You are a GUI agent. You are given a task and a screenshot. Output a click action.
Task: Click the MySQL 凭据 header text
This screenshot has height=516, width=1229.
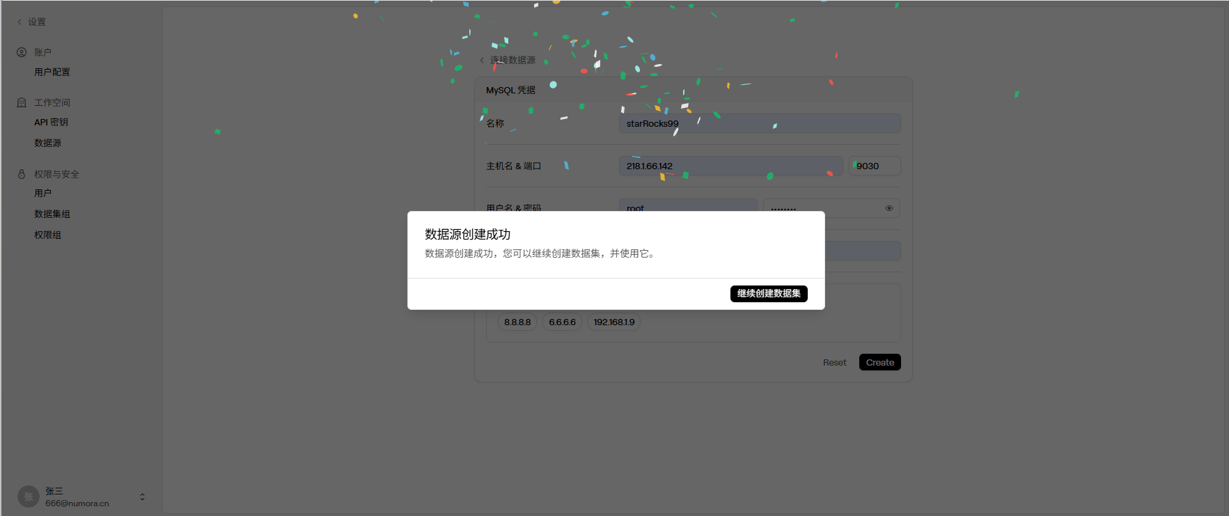[x=510, y=91]
